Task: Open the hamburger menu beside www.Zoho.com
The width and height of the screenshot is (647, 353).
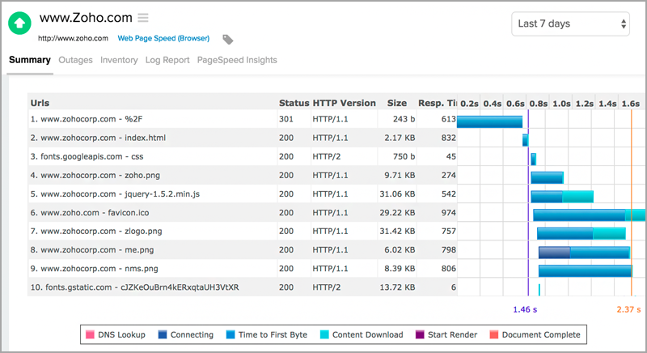Action: (143, 18)
